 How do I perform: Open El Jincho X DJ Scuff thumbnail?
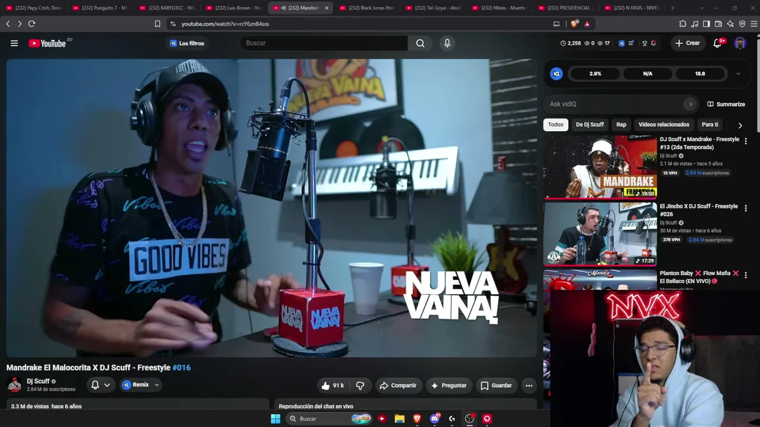600,234
